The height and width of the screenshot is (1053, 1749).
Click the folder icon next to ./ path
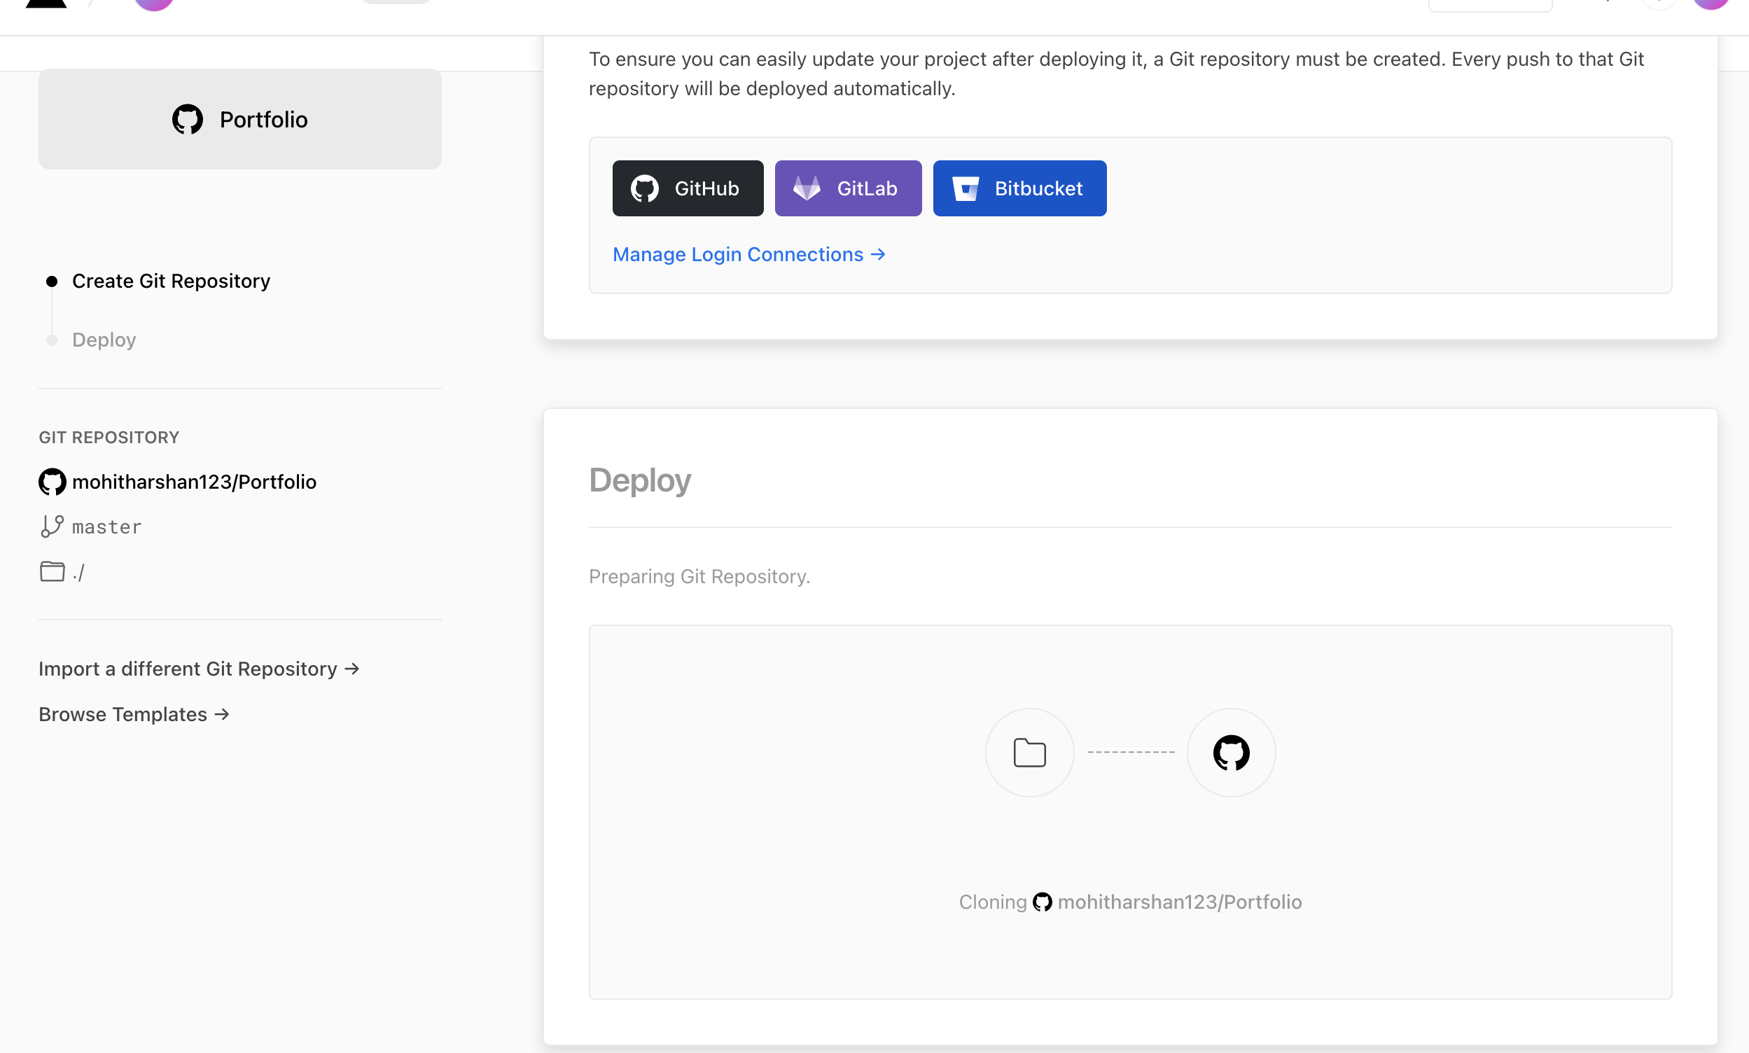(x=51, y=571)
